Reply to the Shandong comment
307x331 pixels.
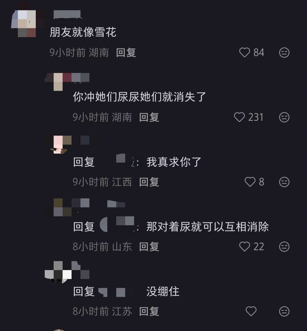point(149,246)
